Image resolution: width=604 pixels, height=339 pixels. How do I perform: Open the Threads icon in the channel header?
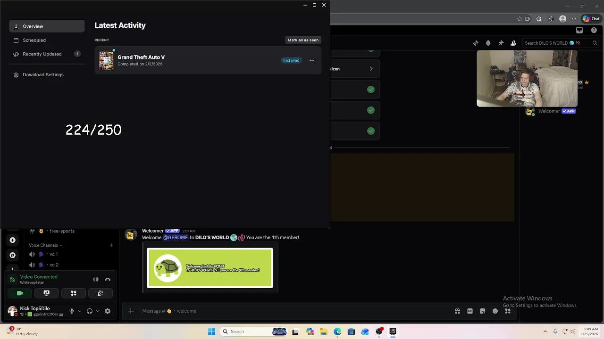pos(476,43)
